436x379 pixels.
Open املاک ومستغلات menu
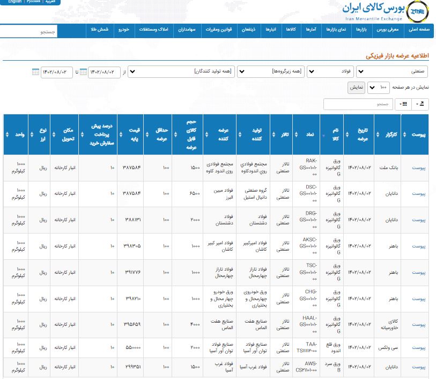tap(154, 30)
